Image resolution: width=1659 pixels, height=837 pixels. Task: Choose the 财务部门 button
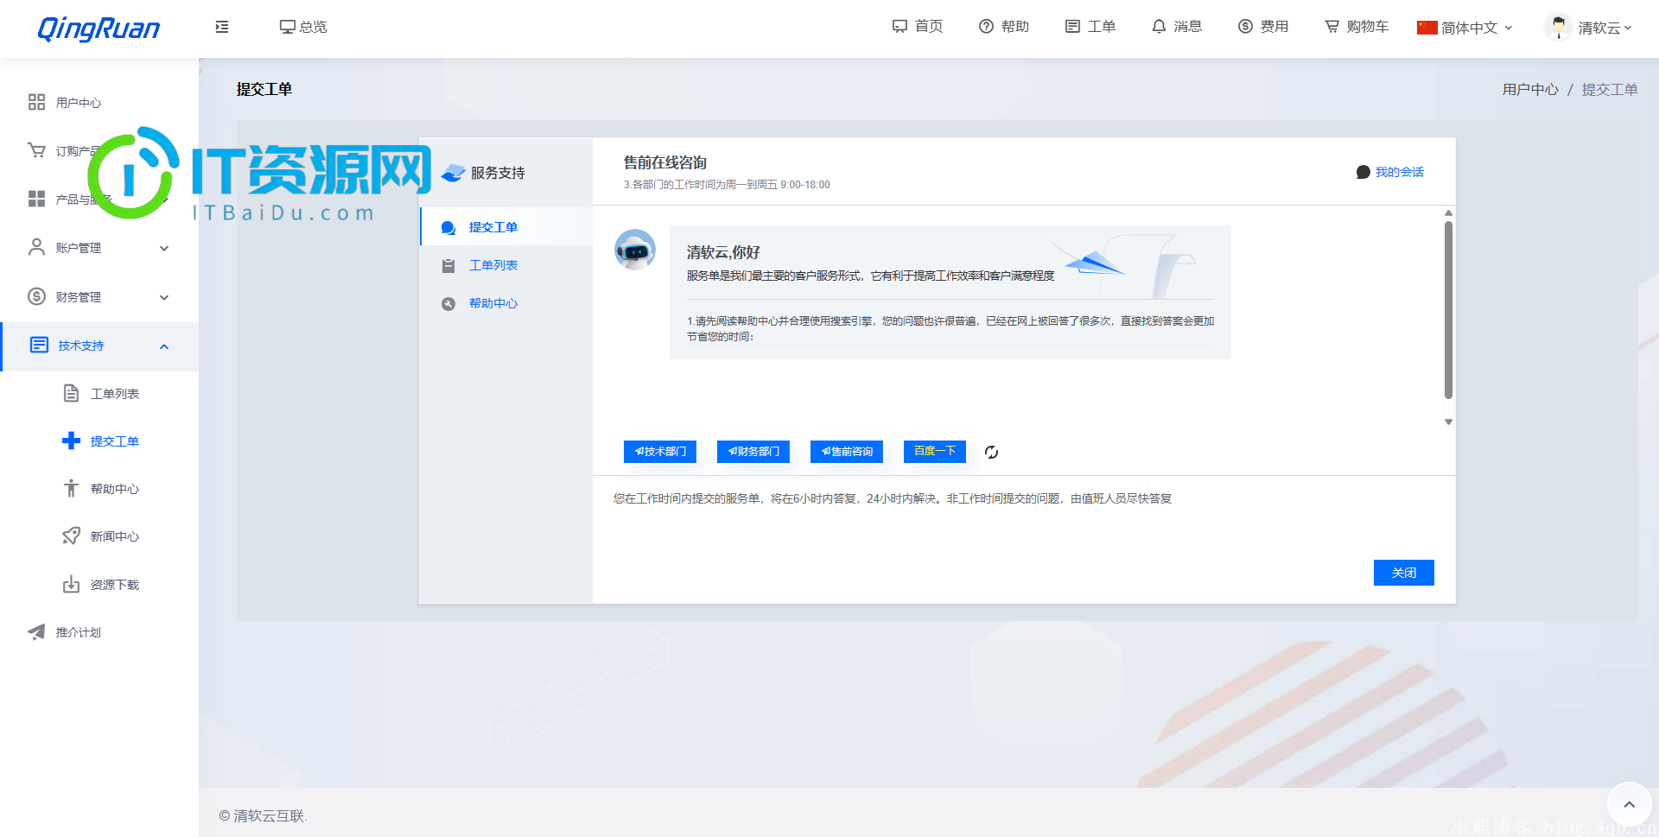[753, 452]
